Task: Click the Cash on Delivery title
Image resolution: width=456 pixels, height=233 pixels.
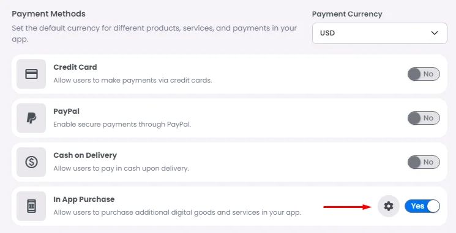Action: (85, 155)
